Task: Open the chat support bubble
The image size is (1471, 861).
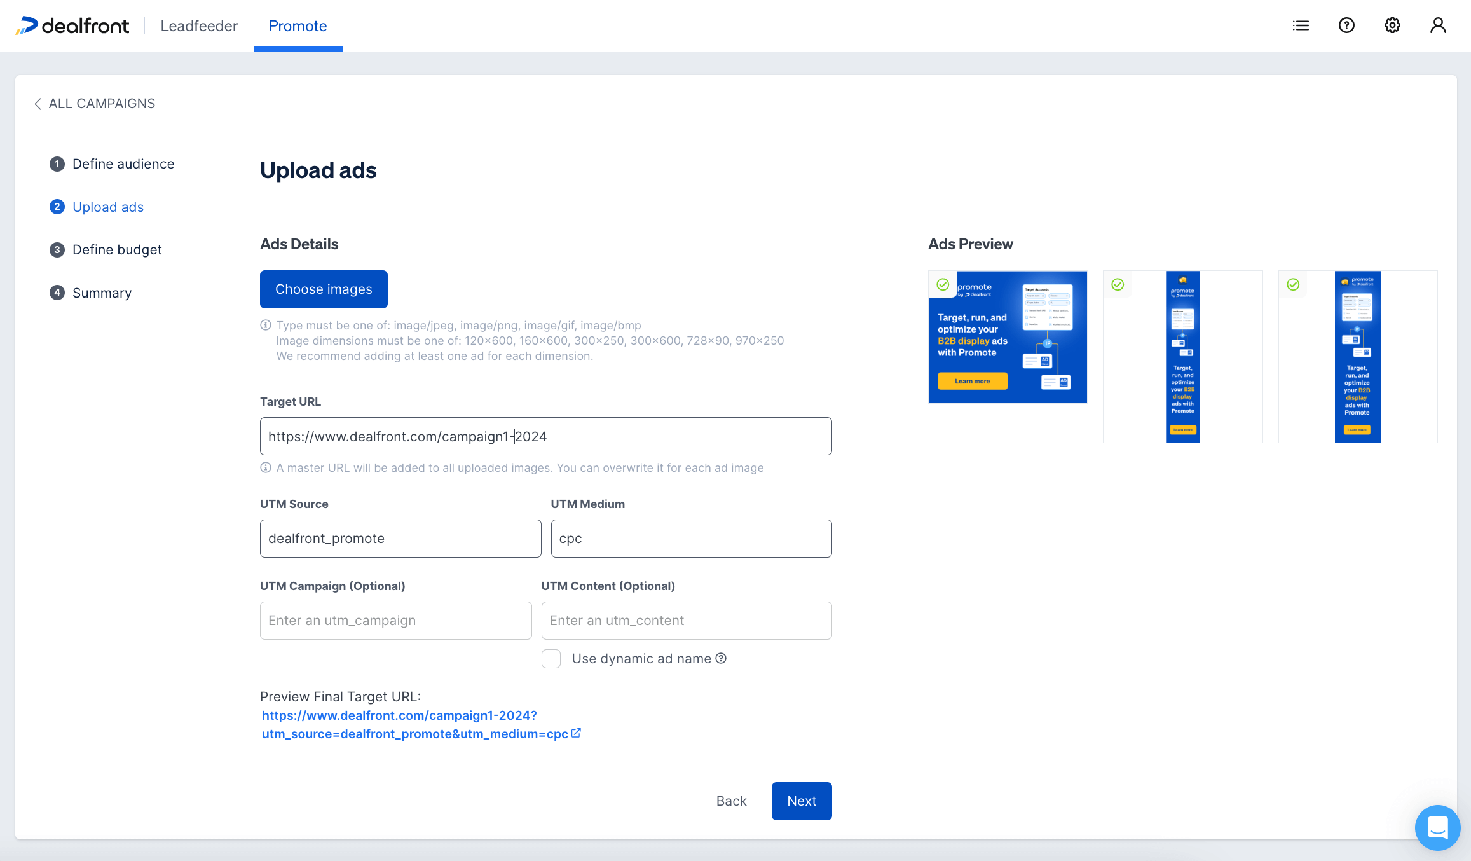Action: point(1437,827)
